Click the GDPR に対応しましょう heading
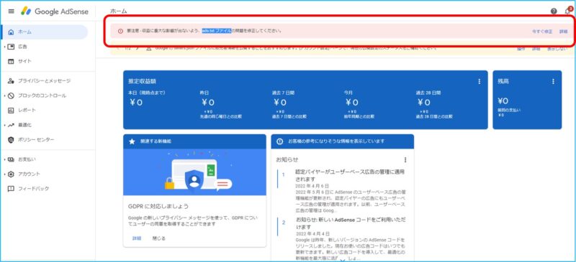Viewport: 576px width, 262px height. (x=158, y=206)
